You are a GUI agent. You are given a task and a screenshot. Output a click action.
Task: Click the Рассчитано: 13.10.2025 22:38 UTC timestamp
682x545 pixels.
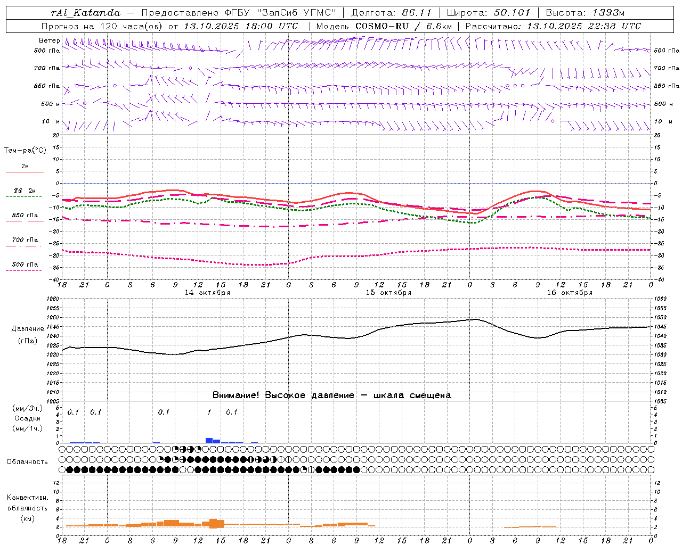[553, 26]
